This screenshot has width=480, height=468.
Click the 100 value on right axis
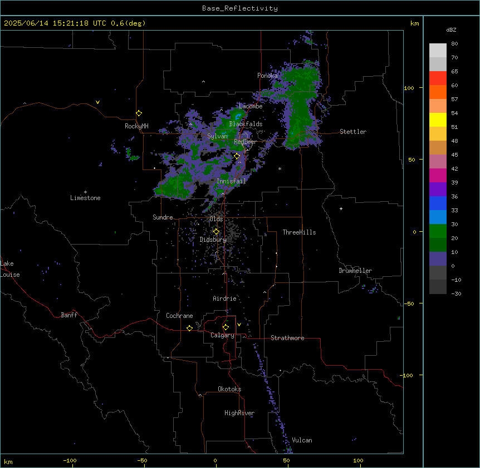(409, 88)
